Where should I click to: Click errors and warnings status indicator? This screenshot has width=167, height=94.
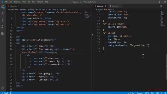point(5,93)
